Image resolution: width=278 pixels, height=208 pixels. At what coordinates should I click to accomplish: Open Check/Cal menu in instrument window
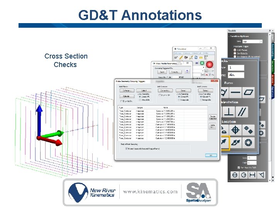click(197, 53)
